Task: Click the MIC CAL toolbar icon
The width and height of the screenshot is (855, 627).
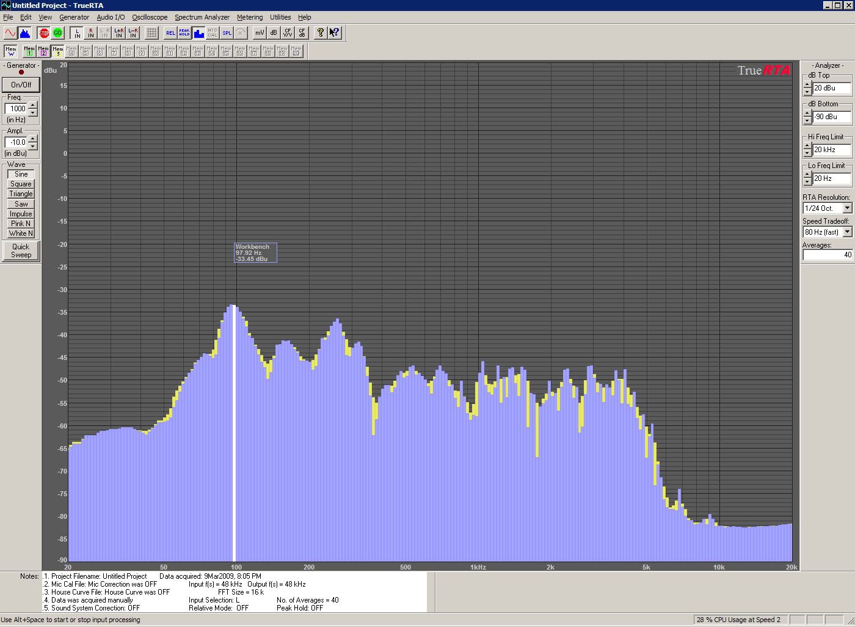Action: point(213,33)
